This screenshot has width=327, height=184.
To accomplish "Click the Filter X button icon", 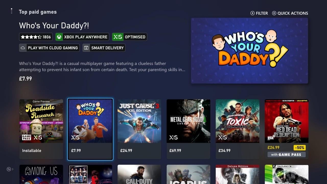I will coord(252,13).
